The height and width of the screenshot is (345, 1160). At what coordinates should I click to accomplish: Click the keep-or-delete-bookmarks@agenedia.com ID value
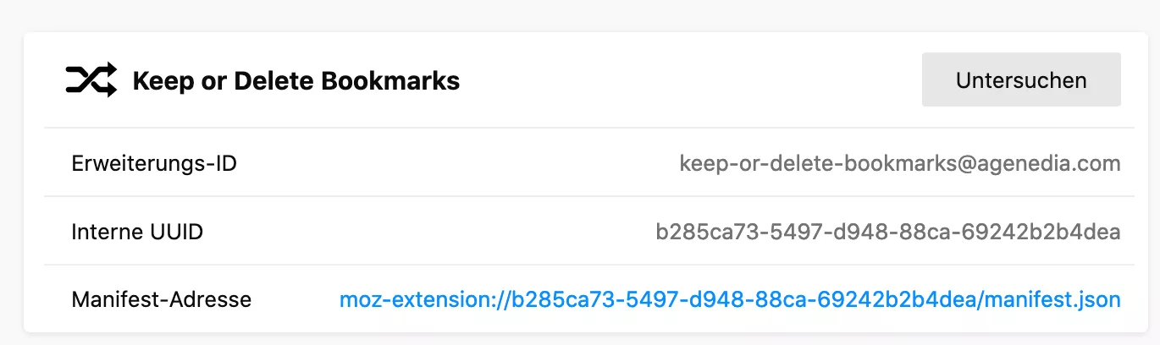coord(900,163)
